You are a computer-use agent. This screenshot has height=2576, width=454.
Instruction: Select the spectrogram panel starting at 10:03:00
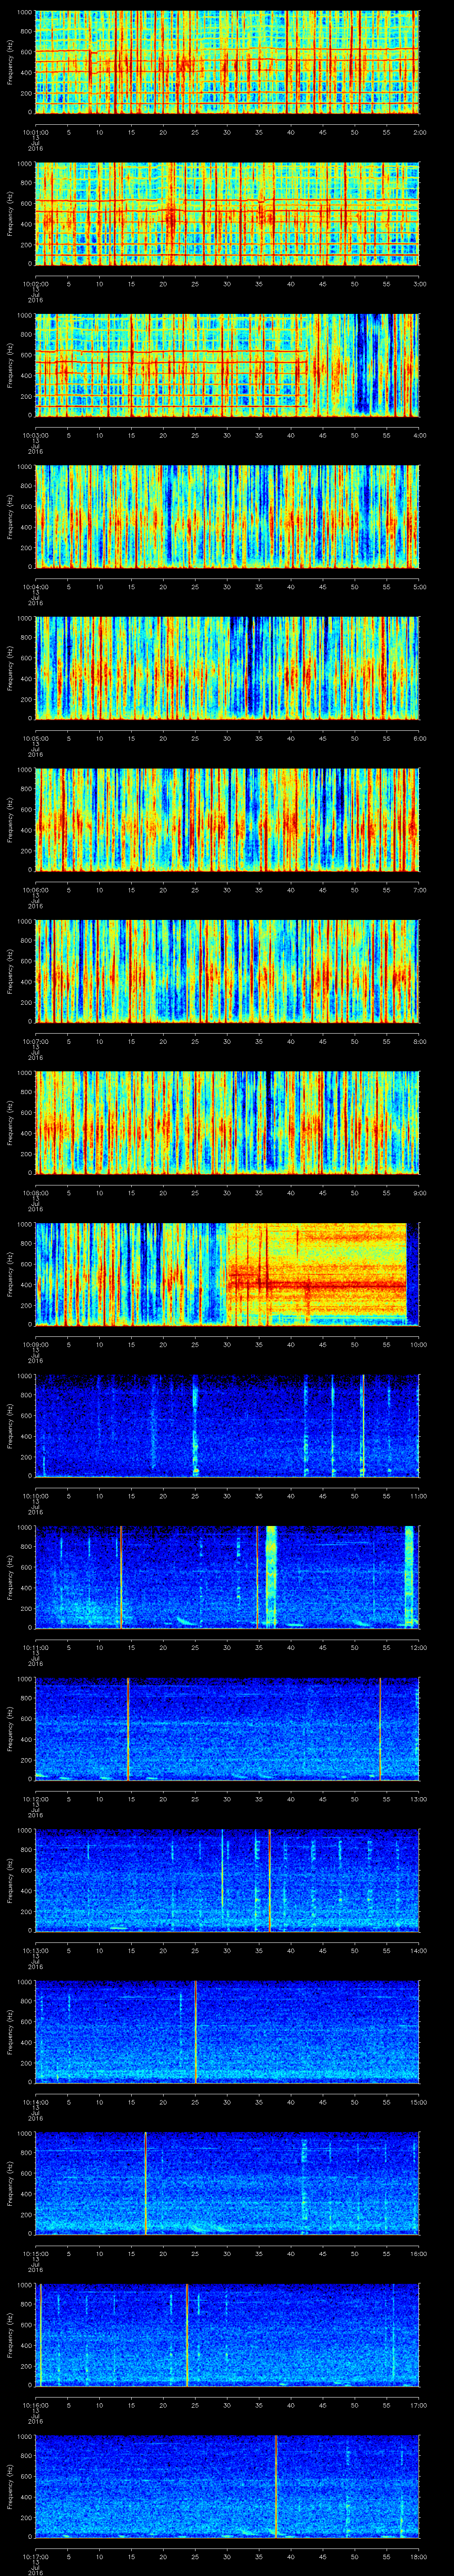227,365
